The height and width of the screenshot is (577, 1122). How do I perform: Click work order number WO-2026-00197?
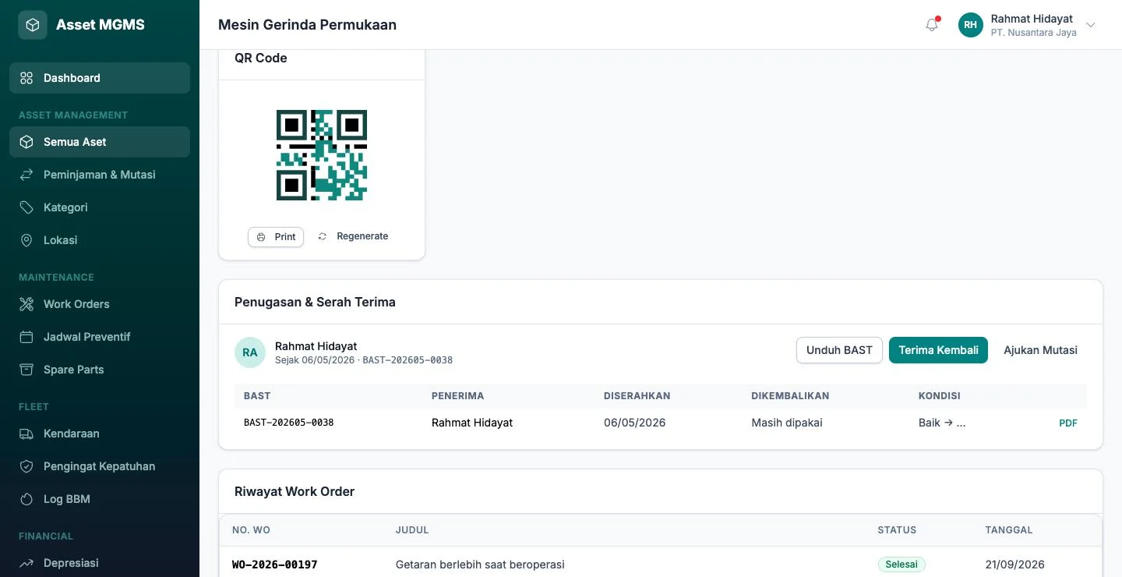click(275, 565)
